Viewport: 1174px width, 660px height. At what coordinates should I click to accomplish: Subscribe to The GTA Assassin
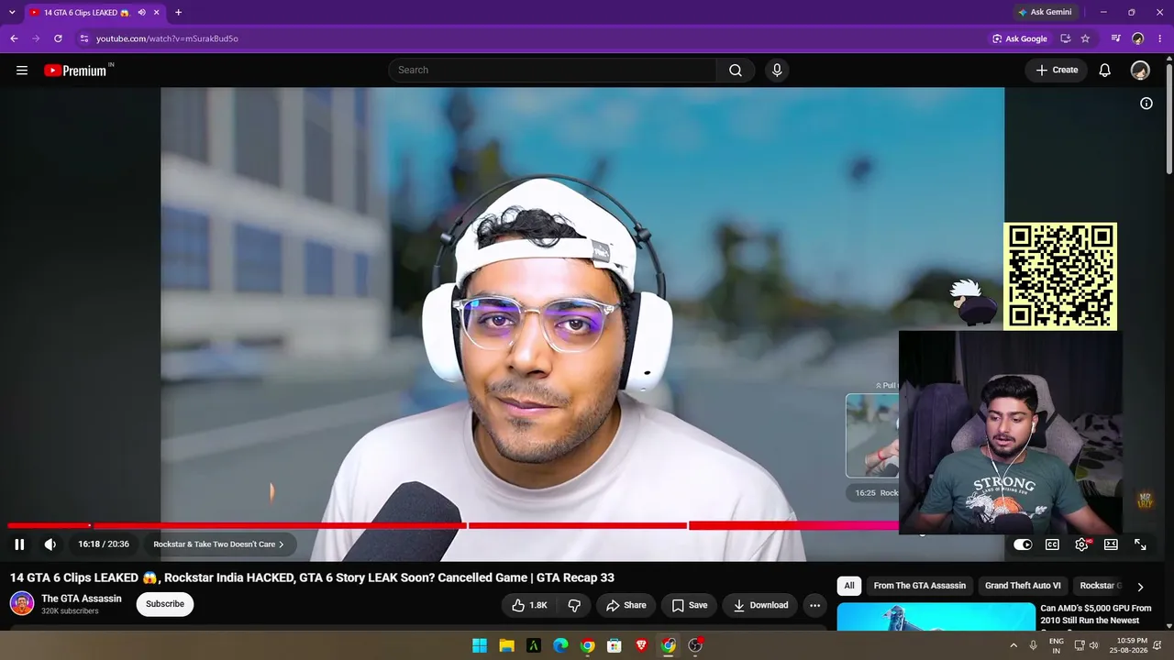pos(165,604)
